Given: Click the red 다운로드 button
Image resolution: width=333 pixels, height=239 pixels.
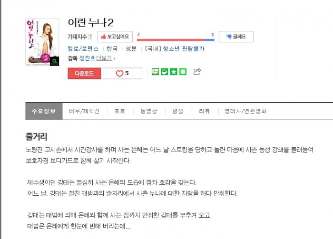Looking at the screenshot, I should [85, 73].
